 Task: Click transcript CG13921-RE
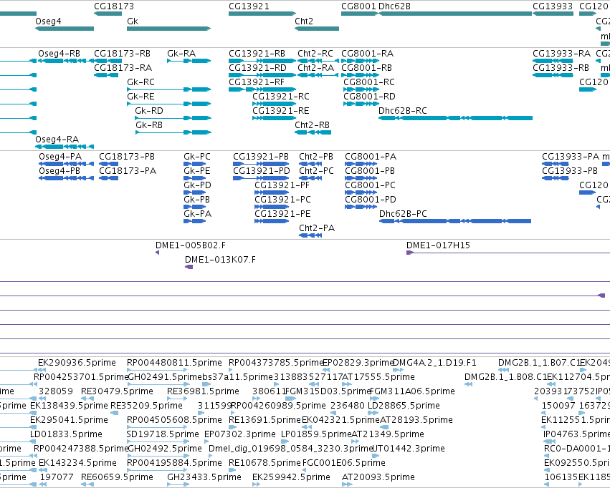coord(281,111)
